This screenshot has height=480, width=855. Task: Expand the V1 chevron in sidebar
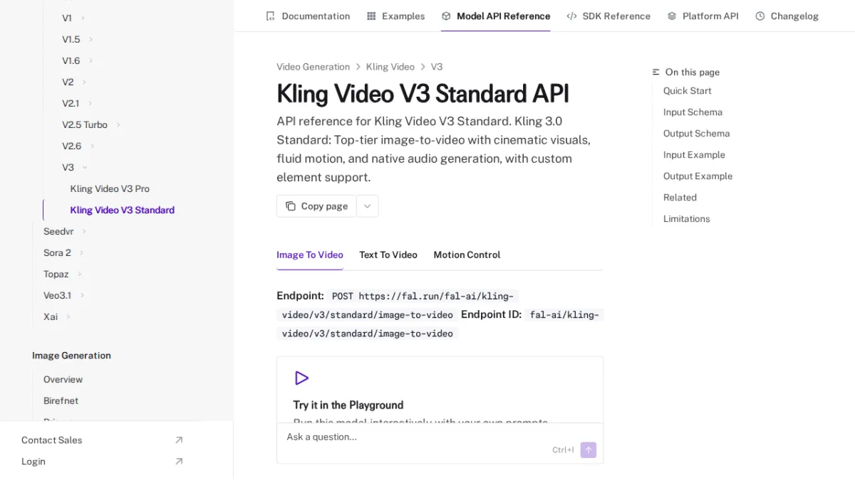(83, 18)
